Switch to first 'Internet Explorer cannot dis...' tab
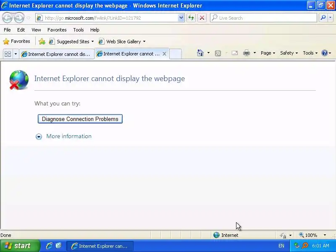 click(x=57, y=54)
